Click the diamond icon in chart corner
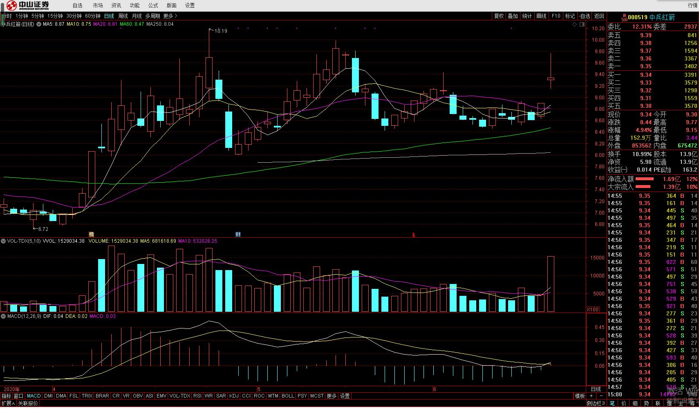The height and width of the screenshot is (409, 699). [x=574, y=25]
